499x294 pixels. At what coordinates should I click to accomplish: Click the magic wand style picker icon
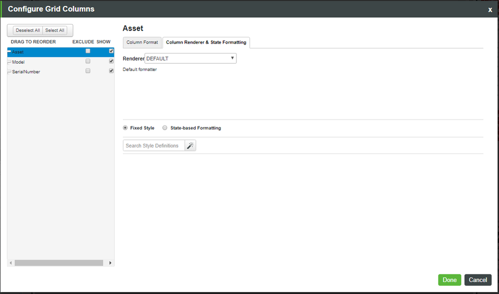[x=190, y=145]
